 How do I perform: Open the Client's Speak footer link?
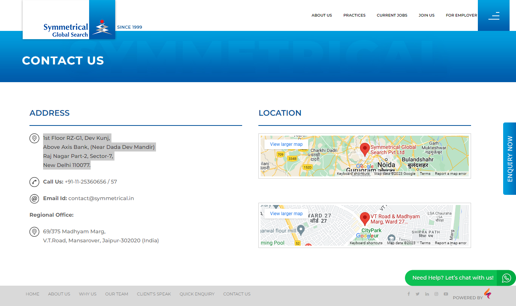coord(154,294)
